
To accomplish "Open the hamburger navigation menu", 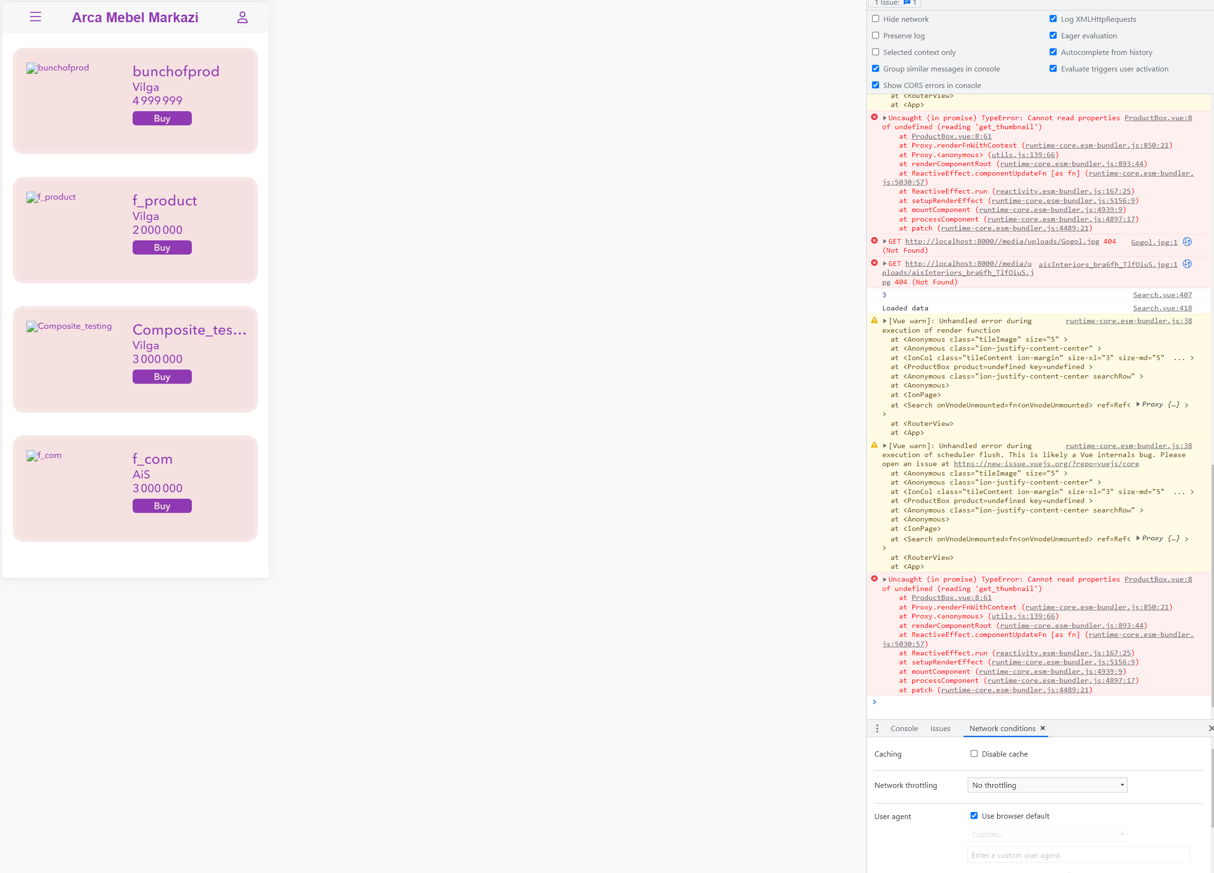I will point(36,17).
